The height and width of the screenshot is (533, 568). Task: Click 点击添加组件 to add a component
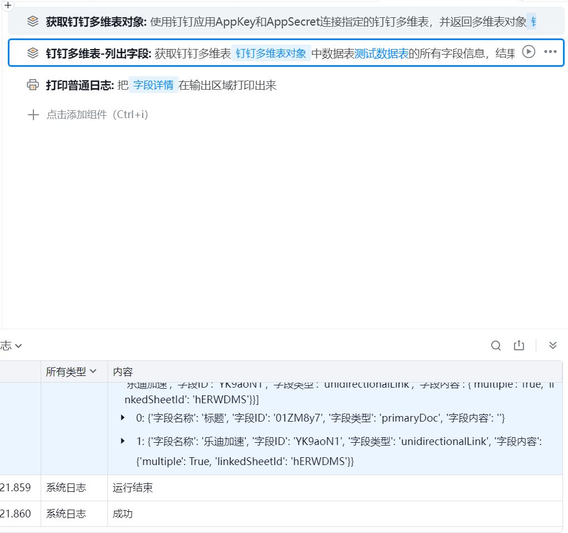[97, 115]
